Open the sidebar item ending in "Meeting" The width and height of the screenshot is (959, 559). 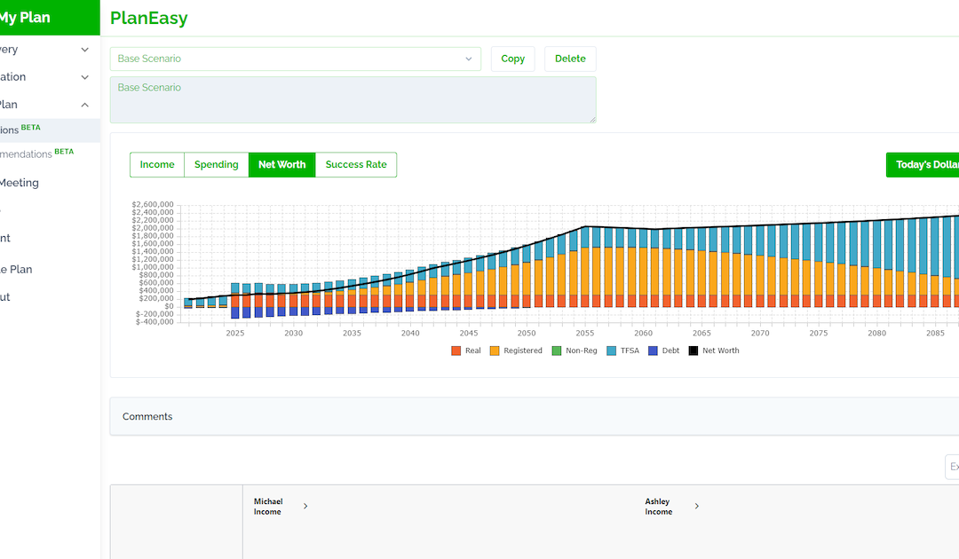coord(20,183)
